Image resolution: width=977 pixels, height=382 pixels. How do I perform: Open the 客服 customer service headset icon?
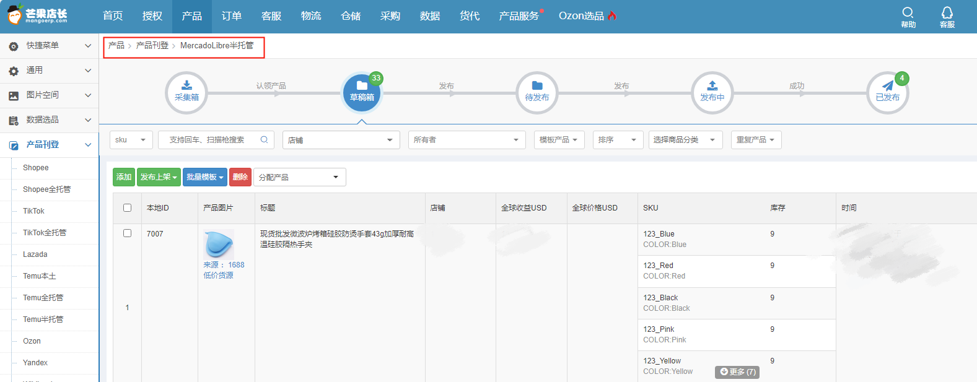click(x=947, y=16)
